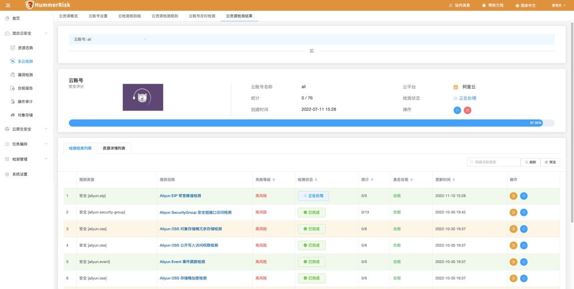
Task: Open 对象存储 sidebar item
Action: click(22, 115)
